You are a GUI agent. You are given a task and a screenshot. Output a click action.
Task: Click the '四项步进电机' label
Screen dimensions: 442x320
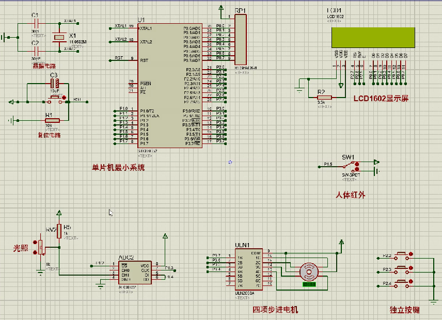[x=275, y=310]
